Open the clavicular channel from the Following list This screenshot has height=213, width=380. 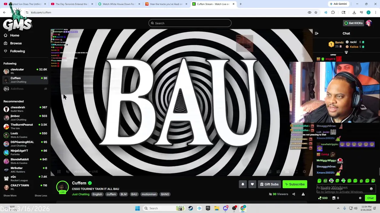[x=25, y=71]
